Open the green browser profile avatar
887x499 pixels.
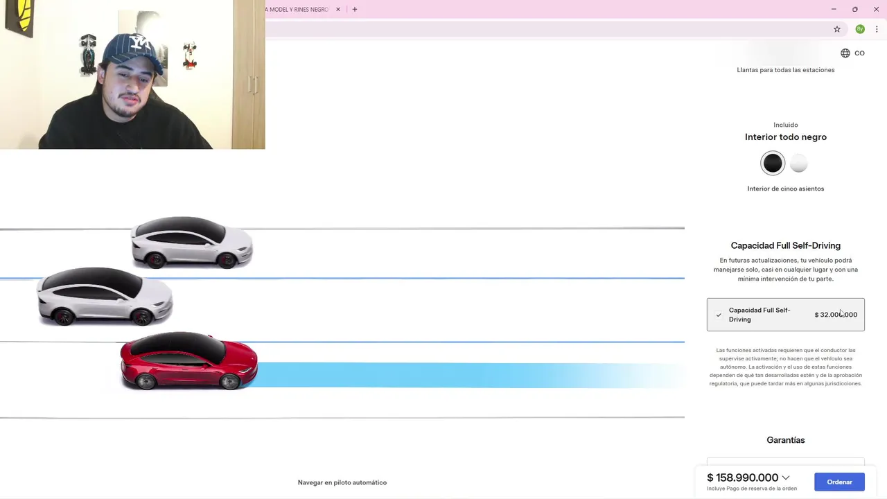(x=860, y=29)
